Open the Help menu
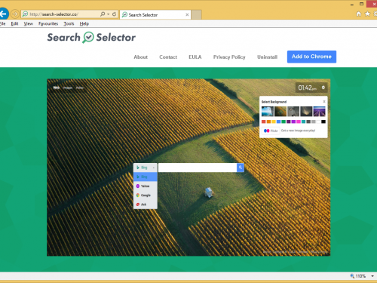Viewport: 377px width, 283px height. click(x=84, y=23)
